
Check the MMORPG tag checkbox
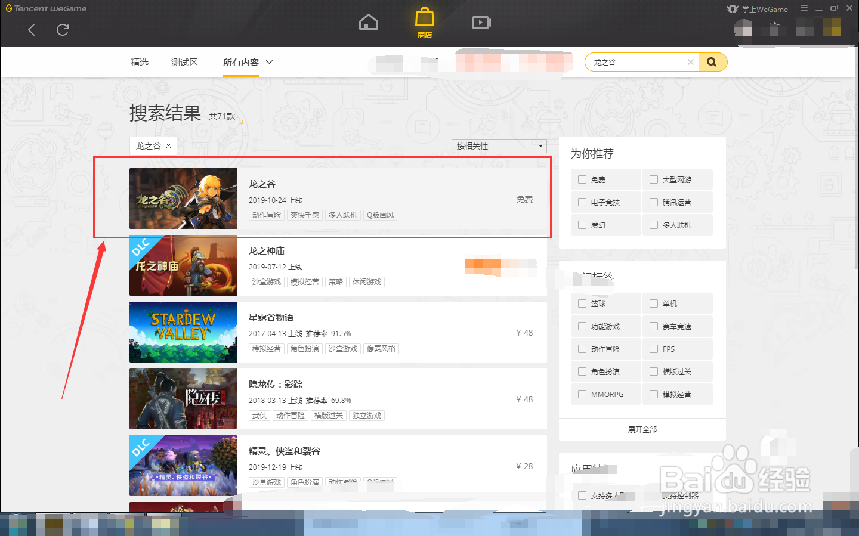[x=582, y=394]
